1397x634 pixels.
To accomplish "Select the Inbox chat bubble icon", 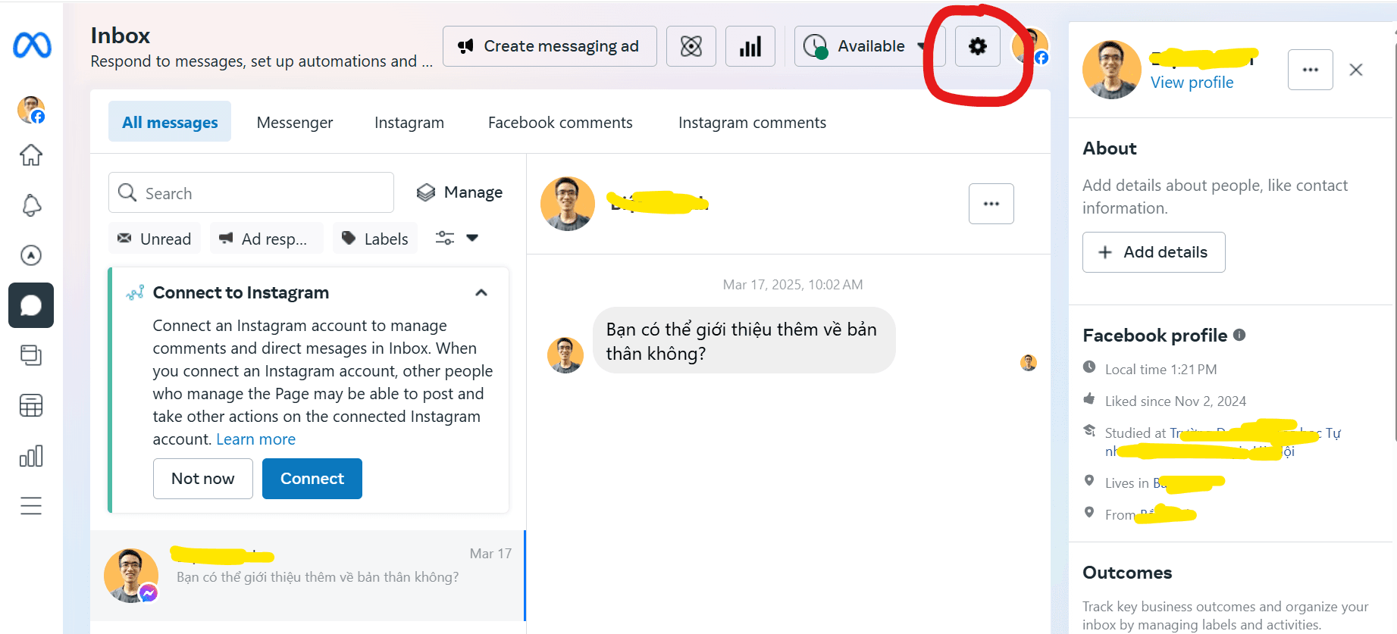I will (31, 305).
